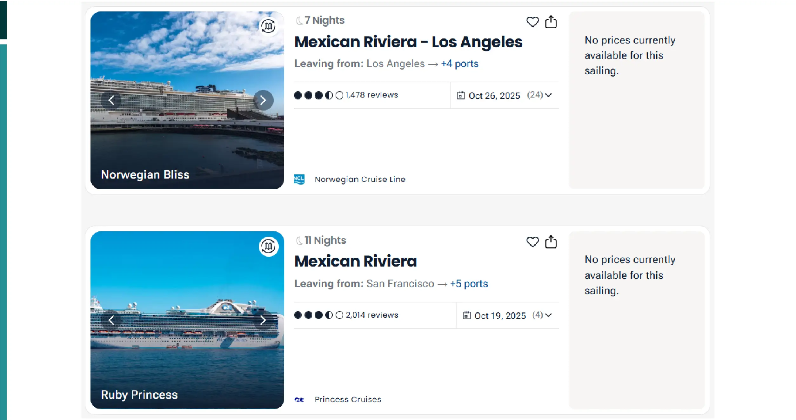Expand the Oct 26, 2025 date selector
796x420 pixels.
point(548,95)
